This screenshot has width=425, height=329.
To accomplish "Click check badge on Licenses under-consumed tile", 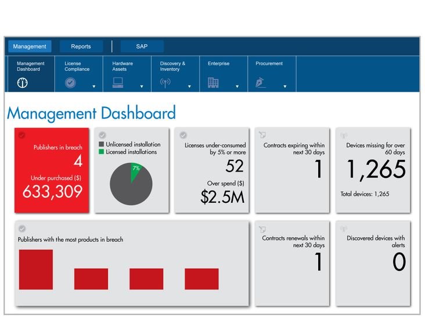I will point(183,135).
